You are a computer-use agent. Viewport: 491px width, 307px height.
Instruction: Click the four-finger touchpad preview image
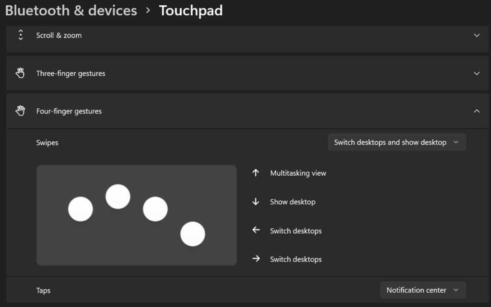[x=137, y=216]
